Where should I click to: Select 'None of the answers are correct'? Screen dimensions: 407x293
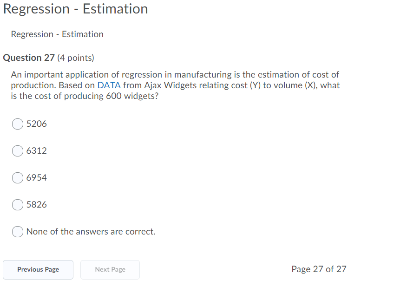click(17, 232)
